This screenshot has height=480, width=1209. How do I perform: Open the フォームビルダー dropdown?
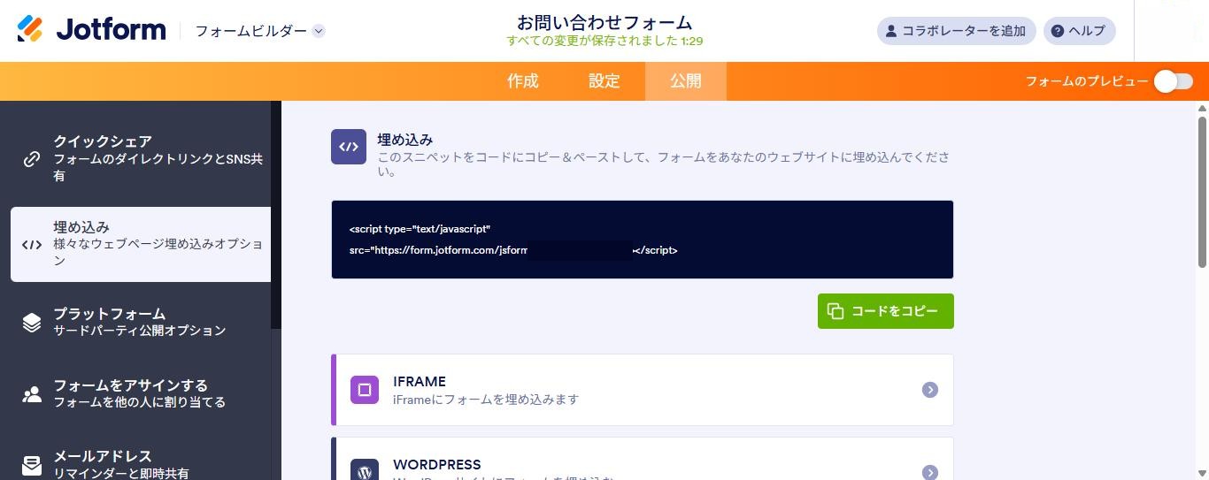(260, 31)
